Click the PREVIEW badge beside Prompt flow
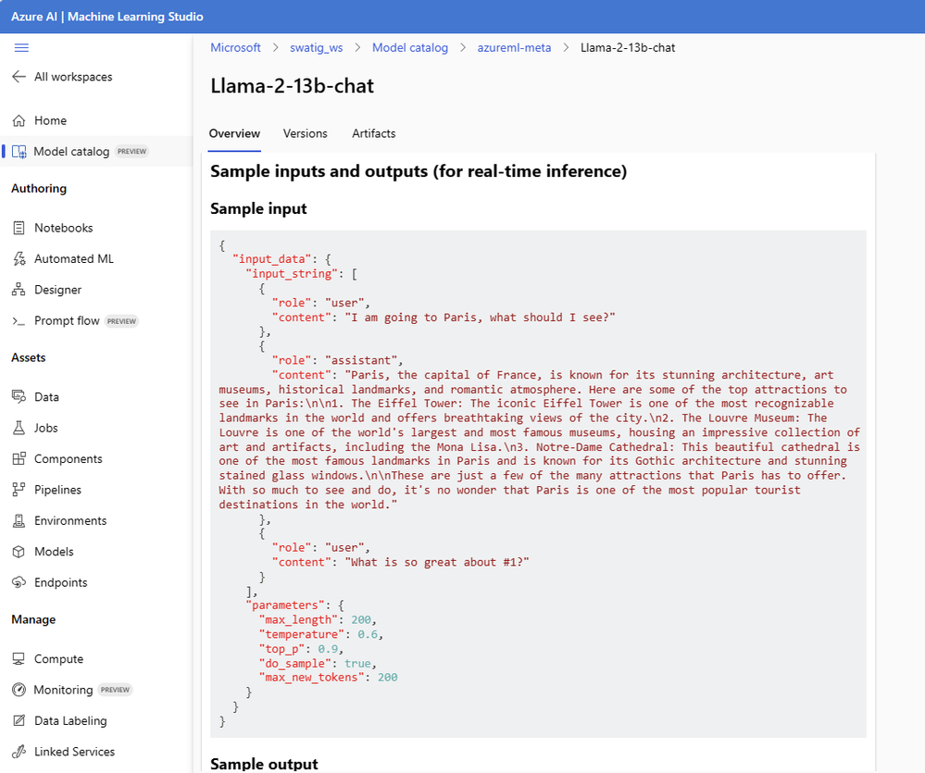Image resolution: width=925 pixels, height=773 pixels. [121, 321]
